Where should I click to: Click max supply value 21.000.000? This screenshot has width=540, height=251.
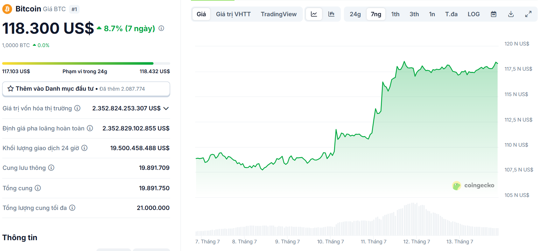tap(153, 208)
